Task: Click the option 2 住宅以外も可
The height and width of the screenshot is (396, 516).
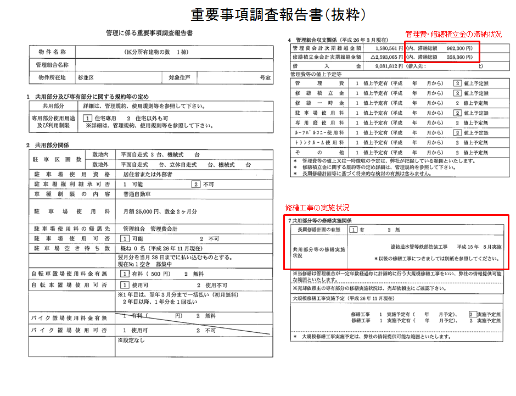Action: tap(148, 118)
